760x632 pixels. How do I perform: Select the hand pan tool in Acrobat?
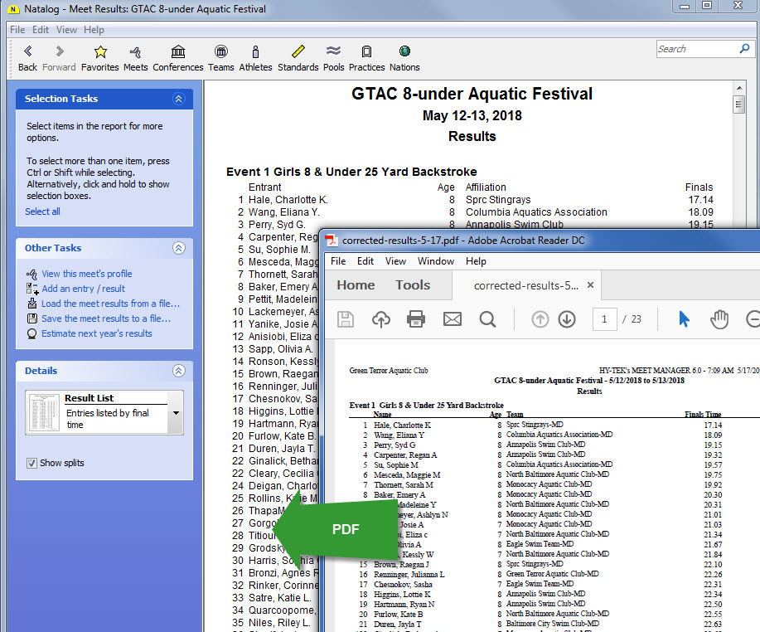(x=719, y=319)
